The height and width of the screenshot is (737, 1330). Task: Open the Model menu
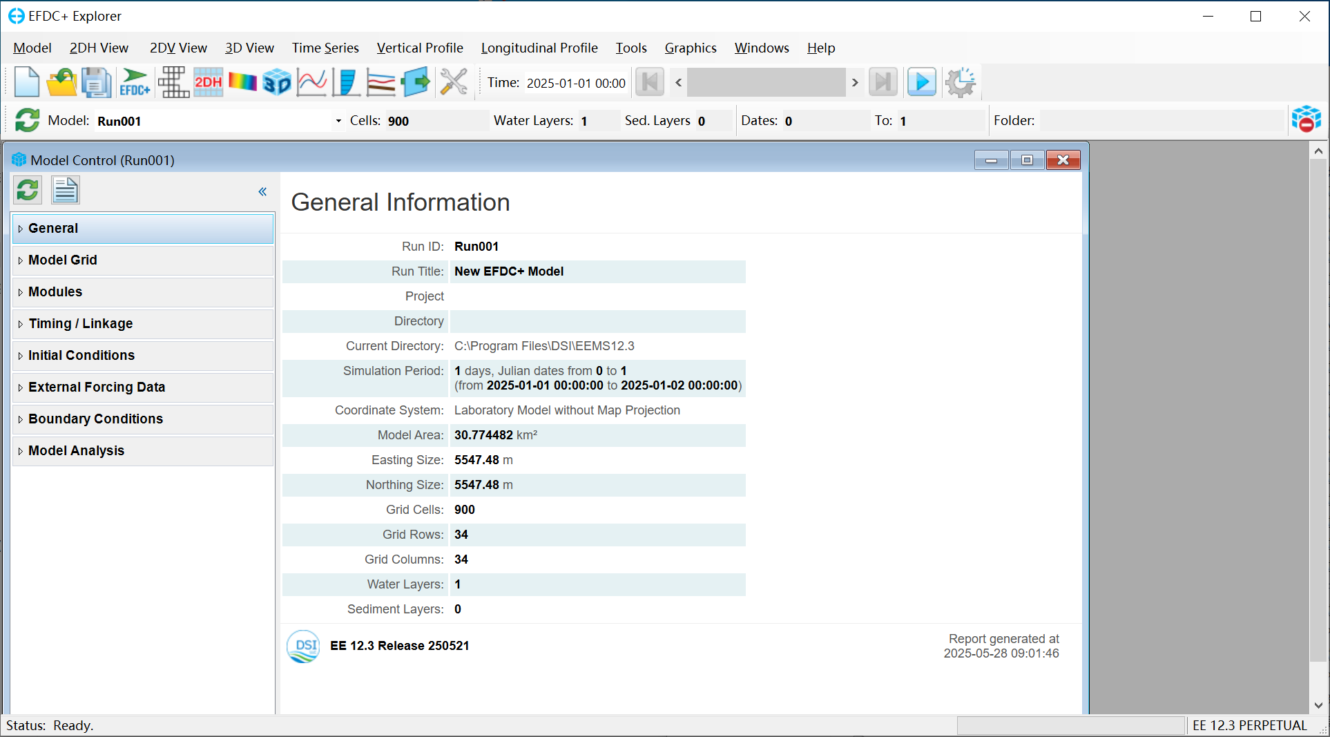32,48
